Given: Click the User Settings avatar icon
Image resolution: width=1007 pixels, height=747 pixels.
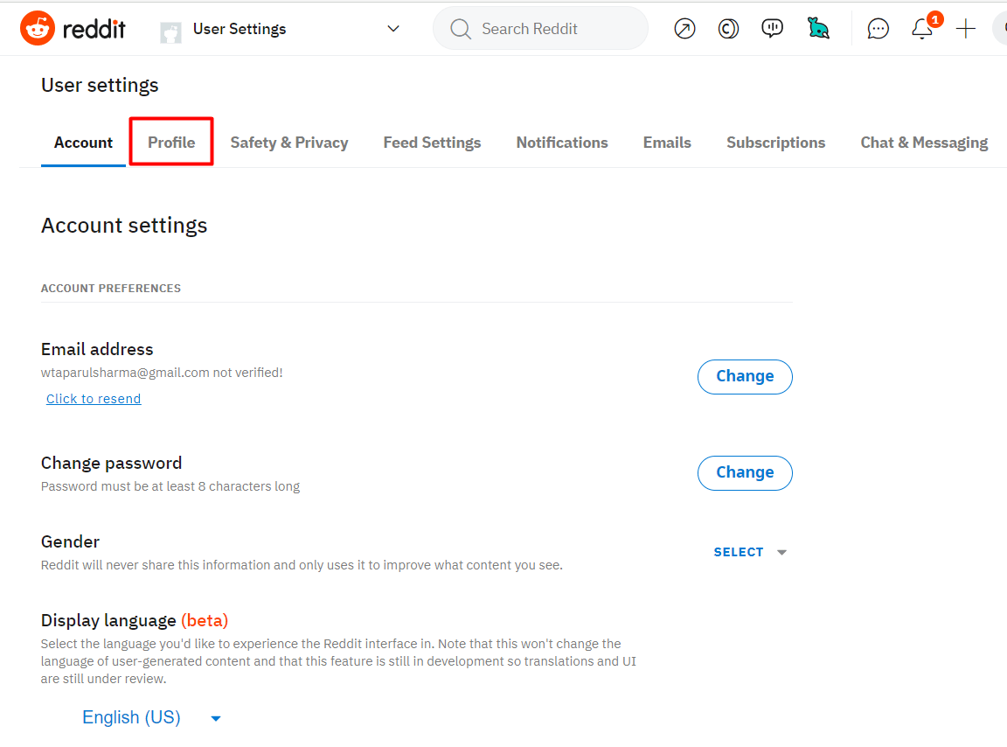Looking at the screenshot, I should pyautogui.click(x=170, y=31).
